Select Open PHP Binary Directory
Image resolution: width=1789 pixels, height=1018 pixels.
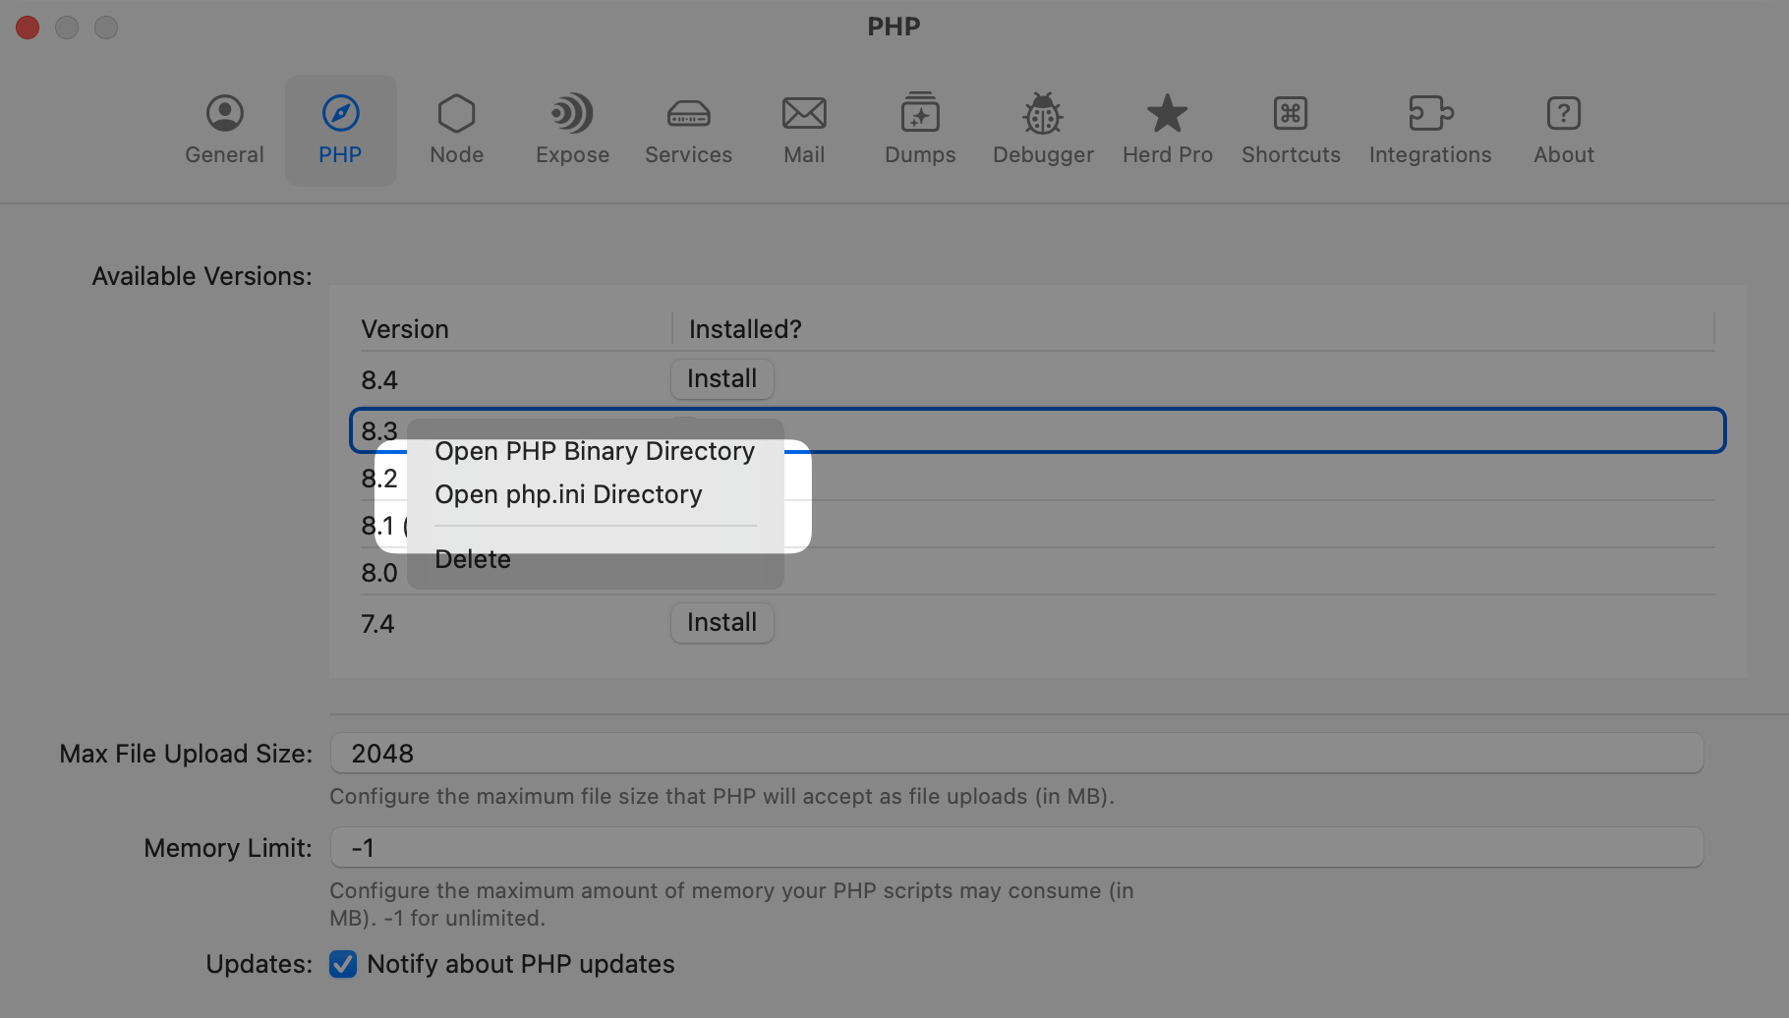[x=595, y=451]
